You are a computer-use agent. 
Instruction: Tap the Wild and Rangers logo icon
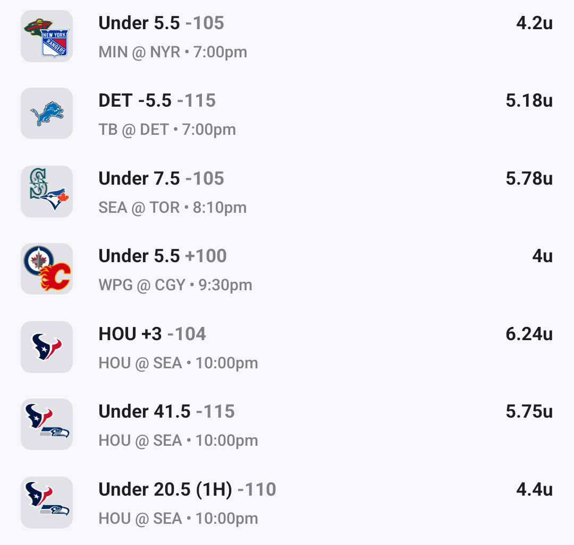click(x=47, y=36)
